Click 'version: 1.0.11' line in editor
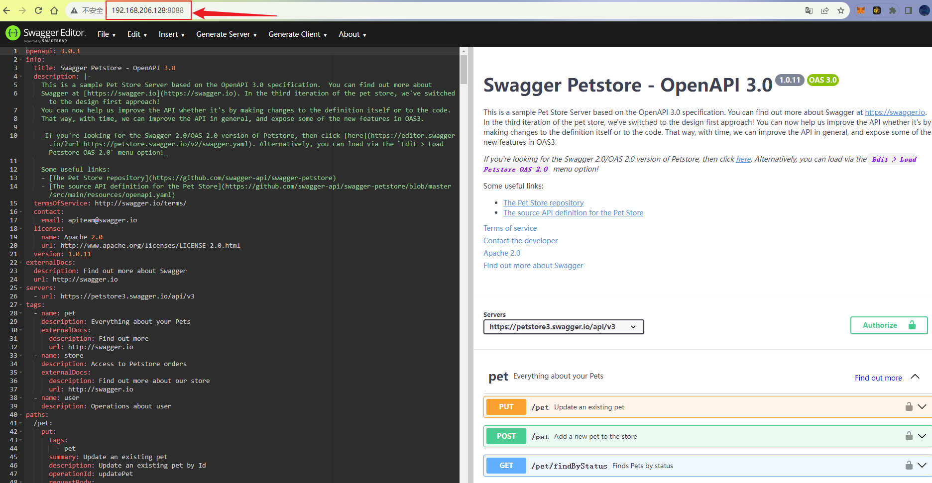 (x=62, y=254)
